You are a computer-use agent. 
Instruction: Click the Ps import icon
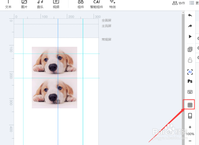[x=190, y=81]
